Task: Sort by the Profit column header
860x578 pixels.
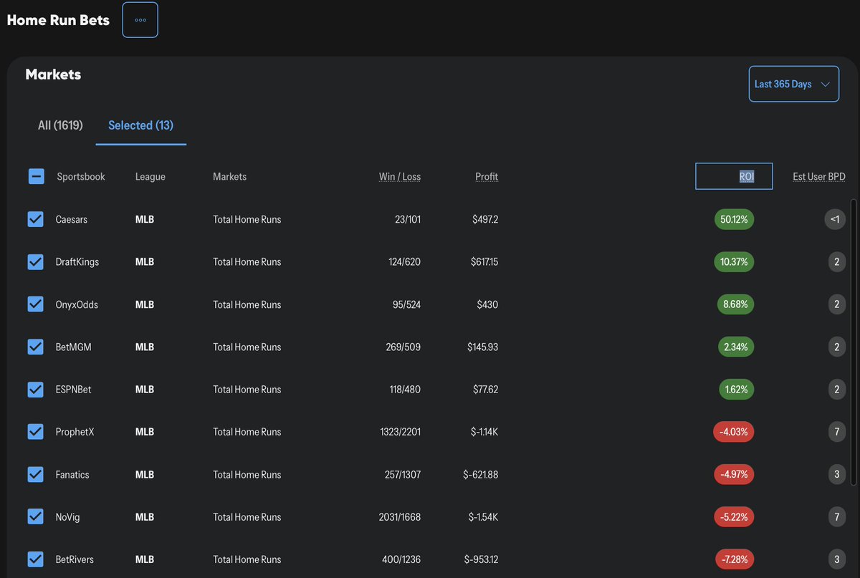Action: click(487, 176)
